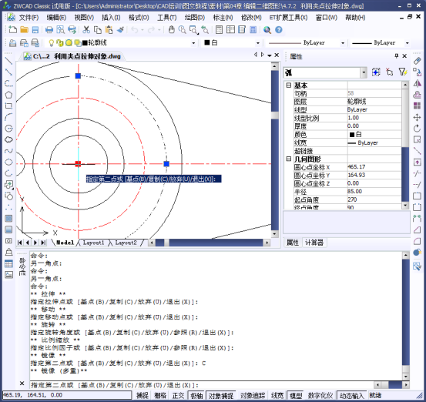Open the layer dropdown showing 轮廓线
The image size is (426, 402).
click(122, 42)
